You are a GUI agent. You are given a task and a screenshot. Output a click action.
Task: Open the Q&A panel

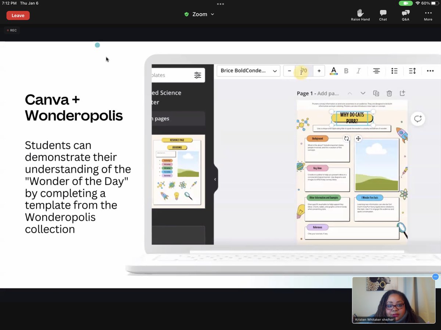pyautogui.click(x=405, y=15)
